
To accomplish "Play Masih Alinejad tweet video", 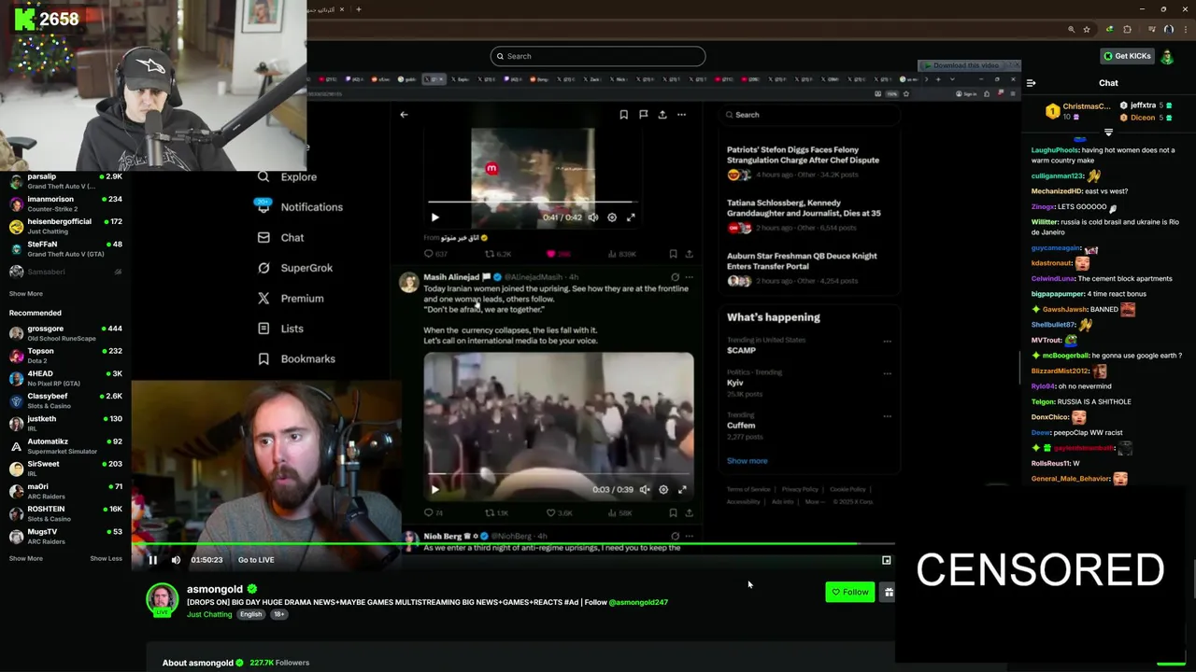I will point(434,490).
